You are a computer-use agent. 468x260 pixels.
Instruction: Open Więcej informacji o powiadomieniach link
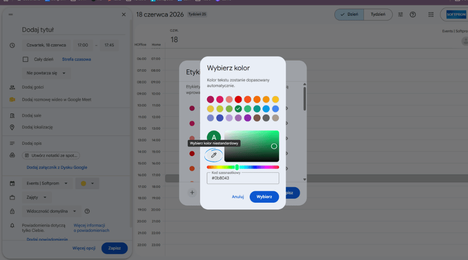pos(92,228)
